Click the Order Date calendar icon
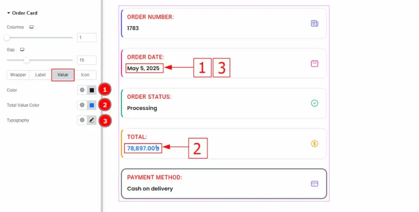Screen dimensions: 419x212 pyautogui.click(x=314, y=63)
